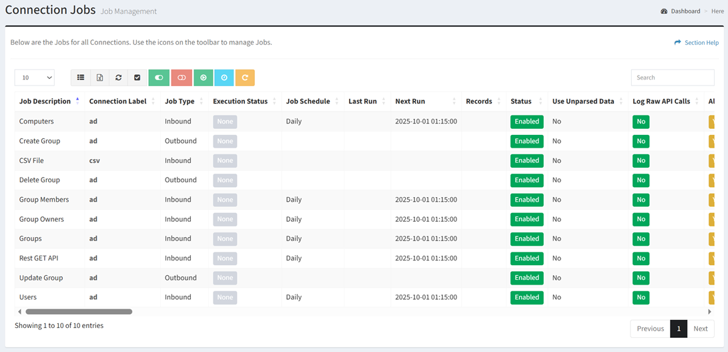Click the blue clock schedule icon

224,77
